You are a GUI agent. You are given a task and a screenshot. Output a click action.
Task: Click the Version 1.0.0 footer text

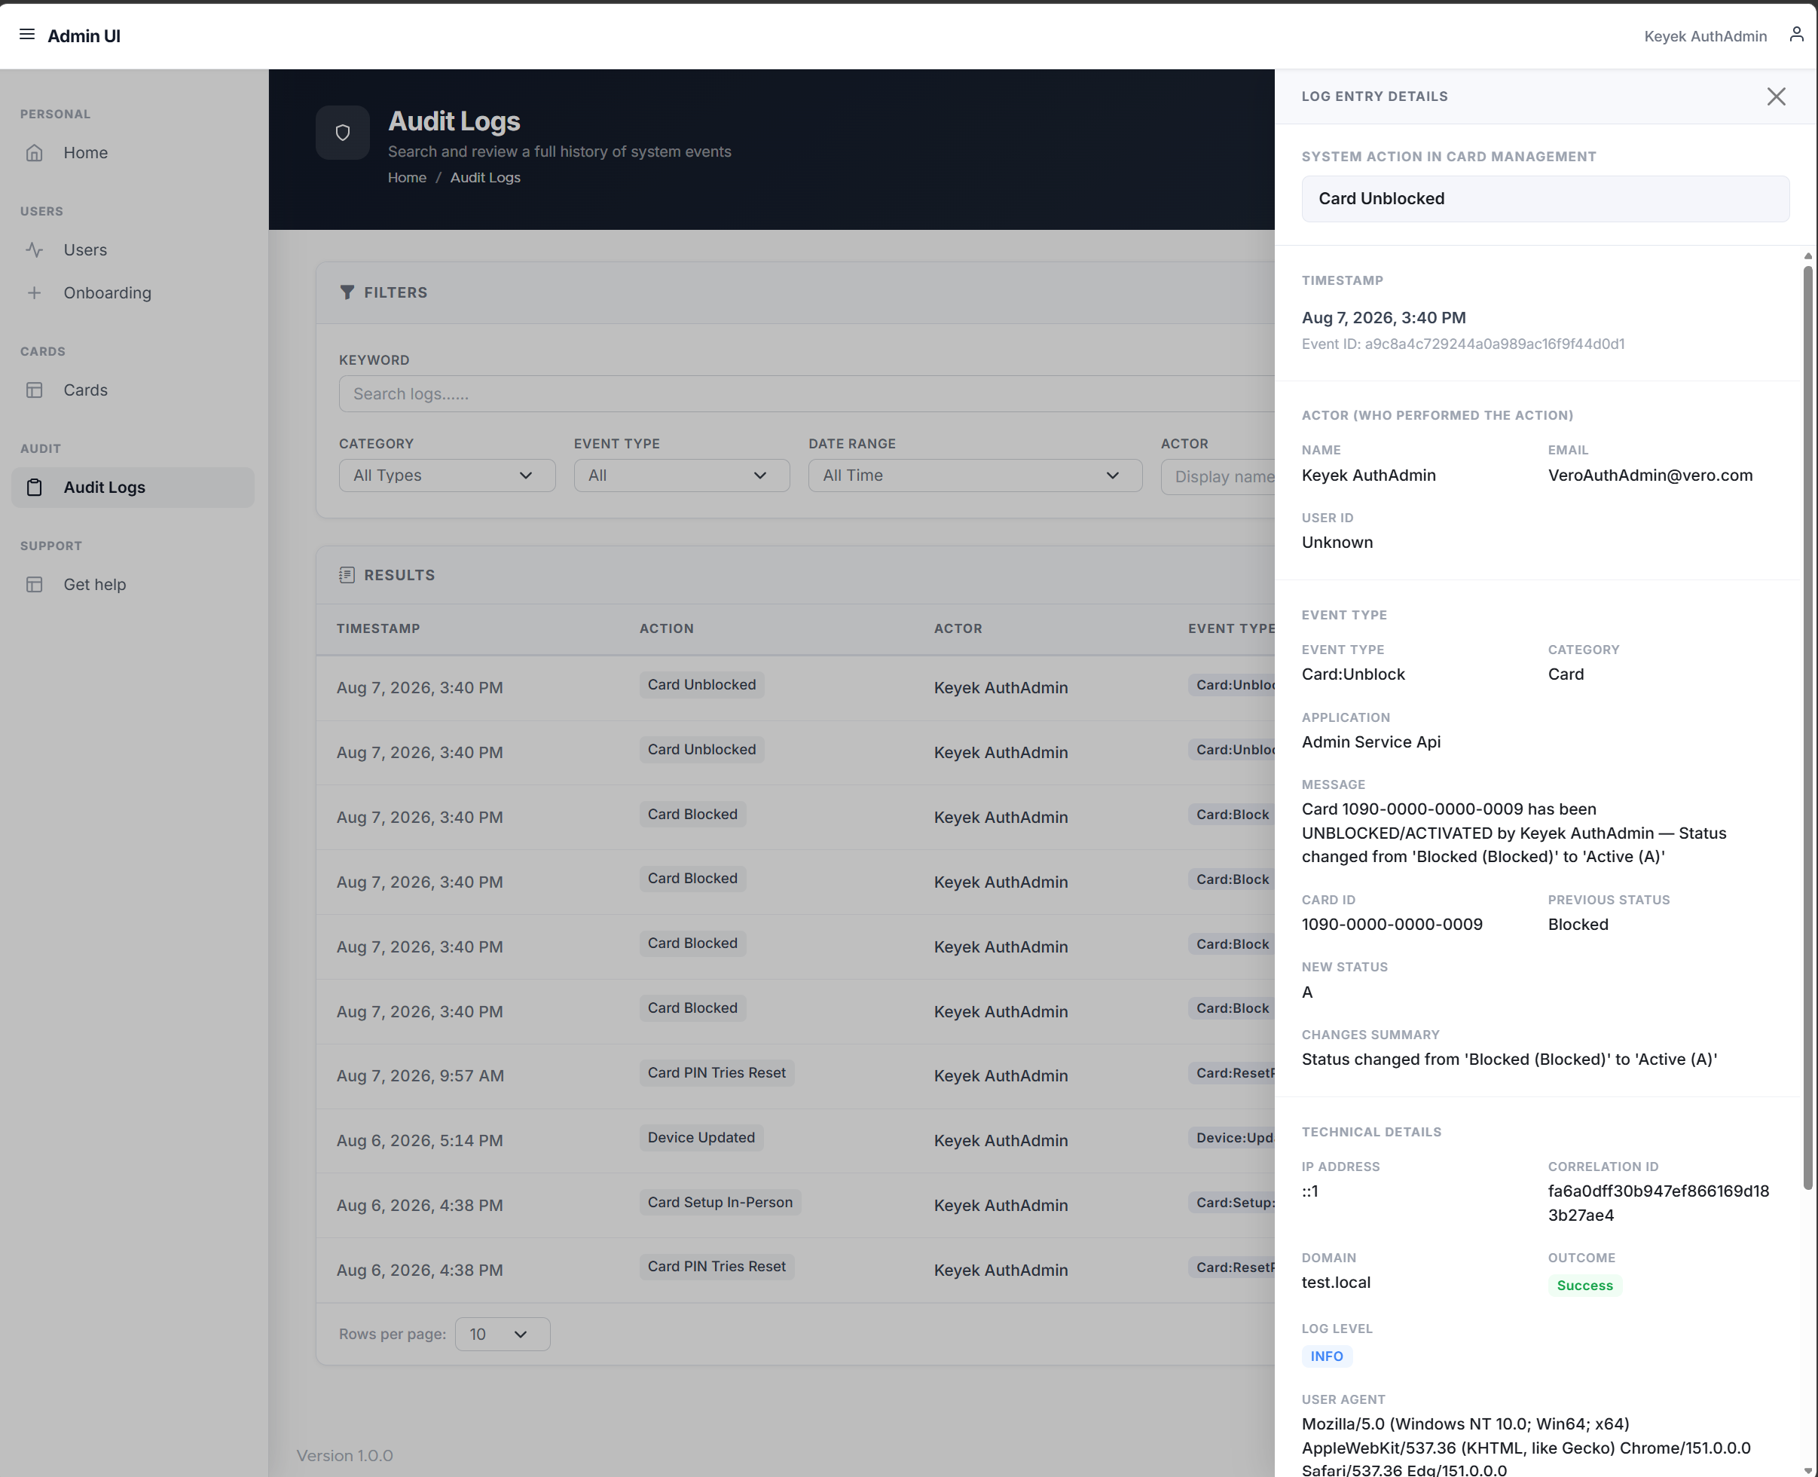pos(344,1456)
